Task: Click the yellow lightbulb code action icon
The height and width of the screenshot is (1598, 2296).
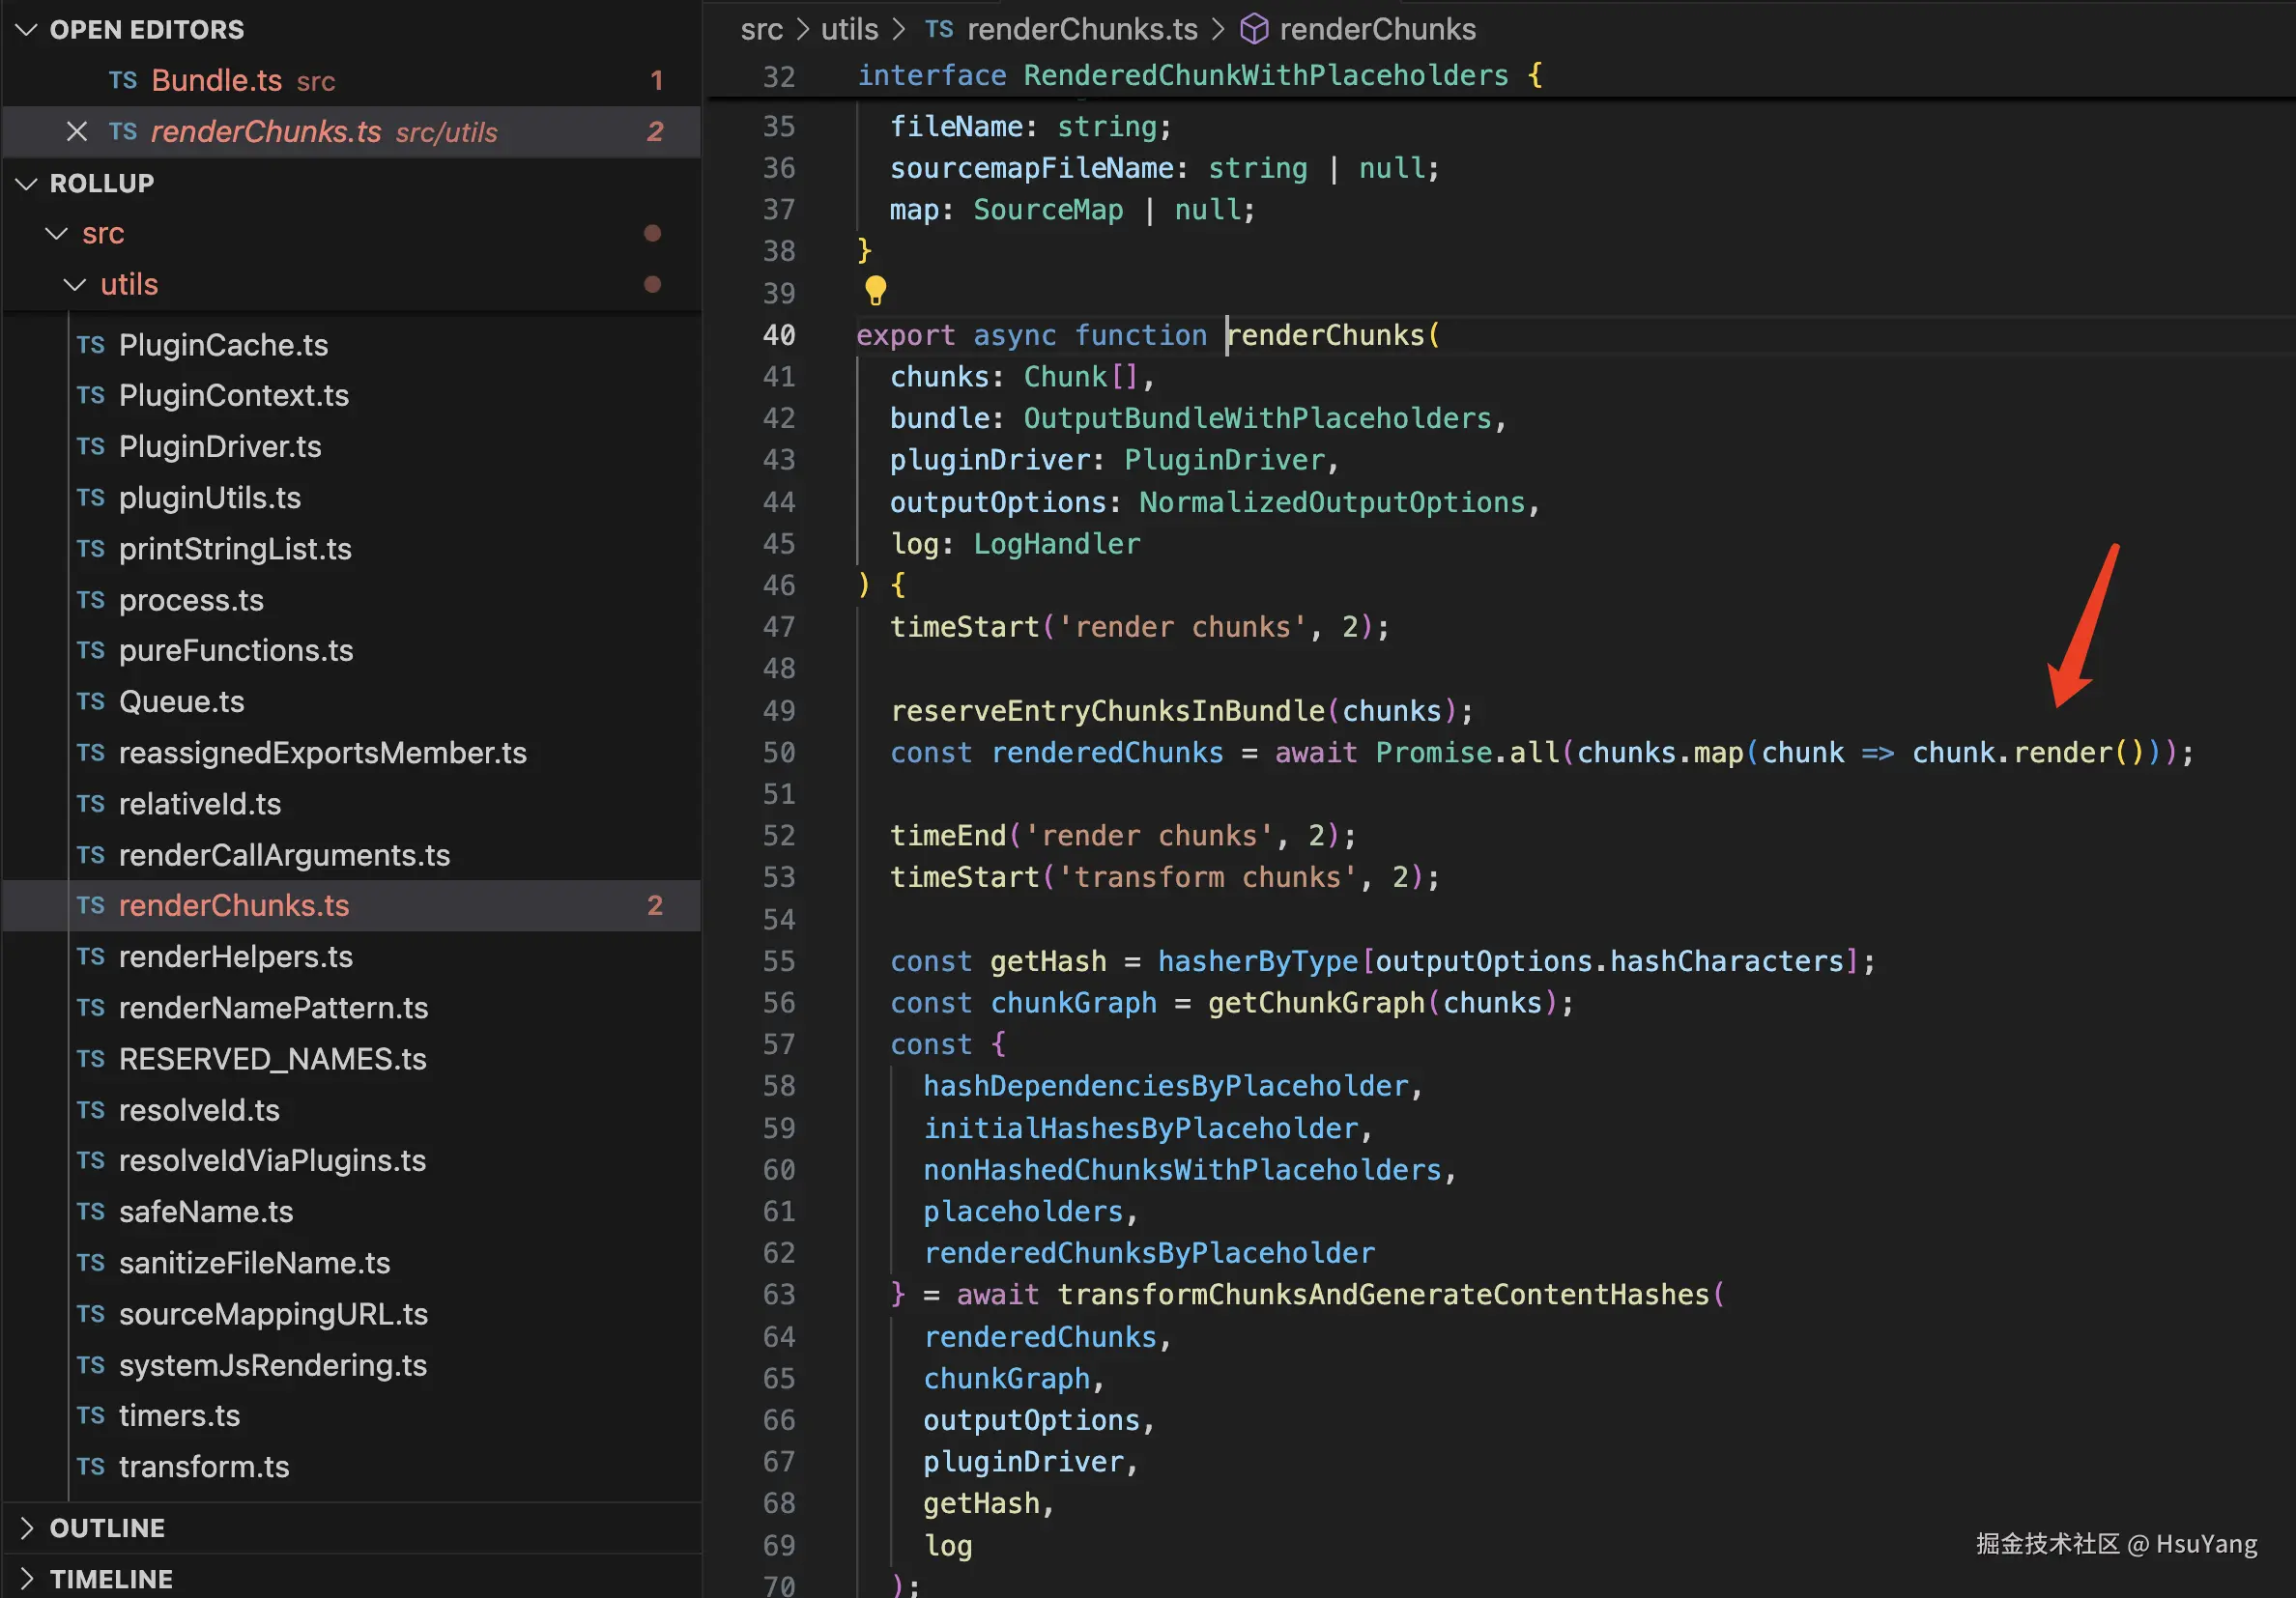Action: 875,290
